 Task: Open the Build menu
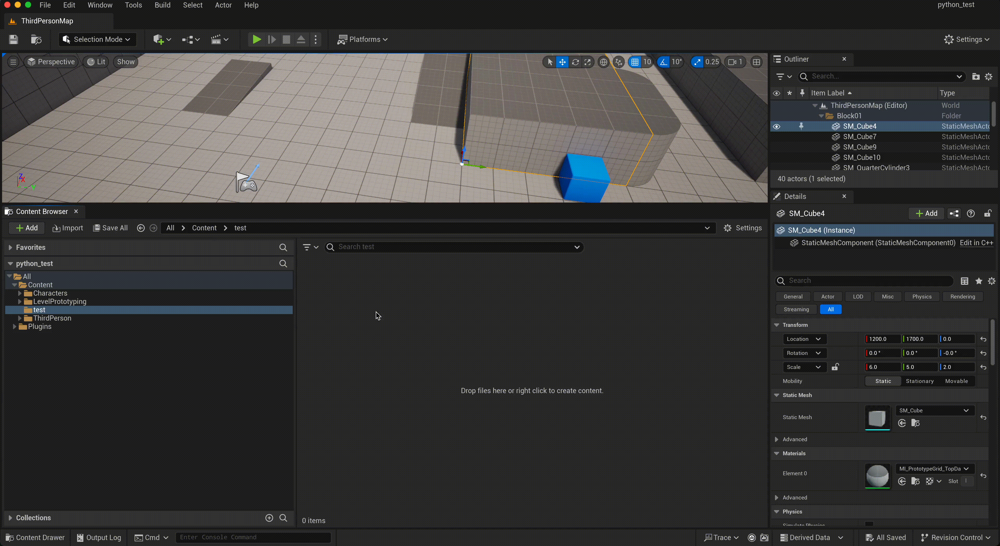tap(162, 5)
